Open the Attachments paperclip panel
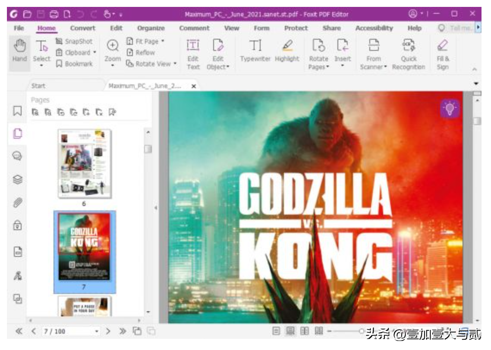Screen dimensions: 491x350 [x=18, y=203]
